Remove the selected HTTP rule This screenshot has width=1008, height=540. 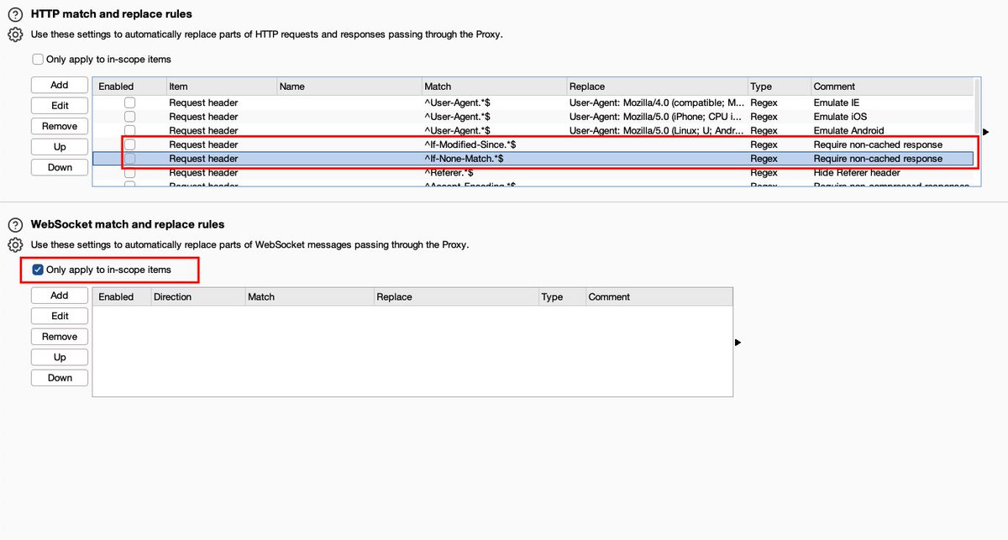coord(60,126)
